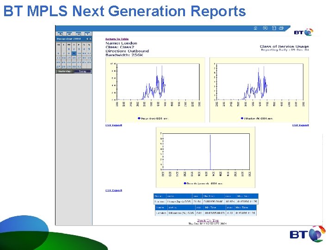Switch to the daily 'D' period view
This screenshot has width=333, height=250.
click(x=60, y=34)
